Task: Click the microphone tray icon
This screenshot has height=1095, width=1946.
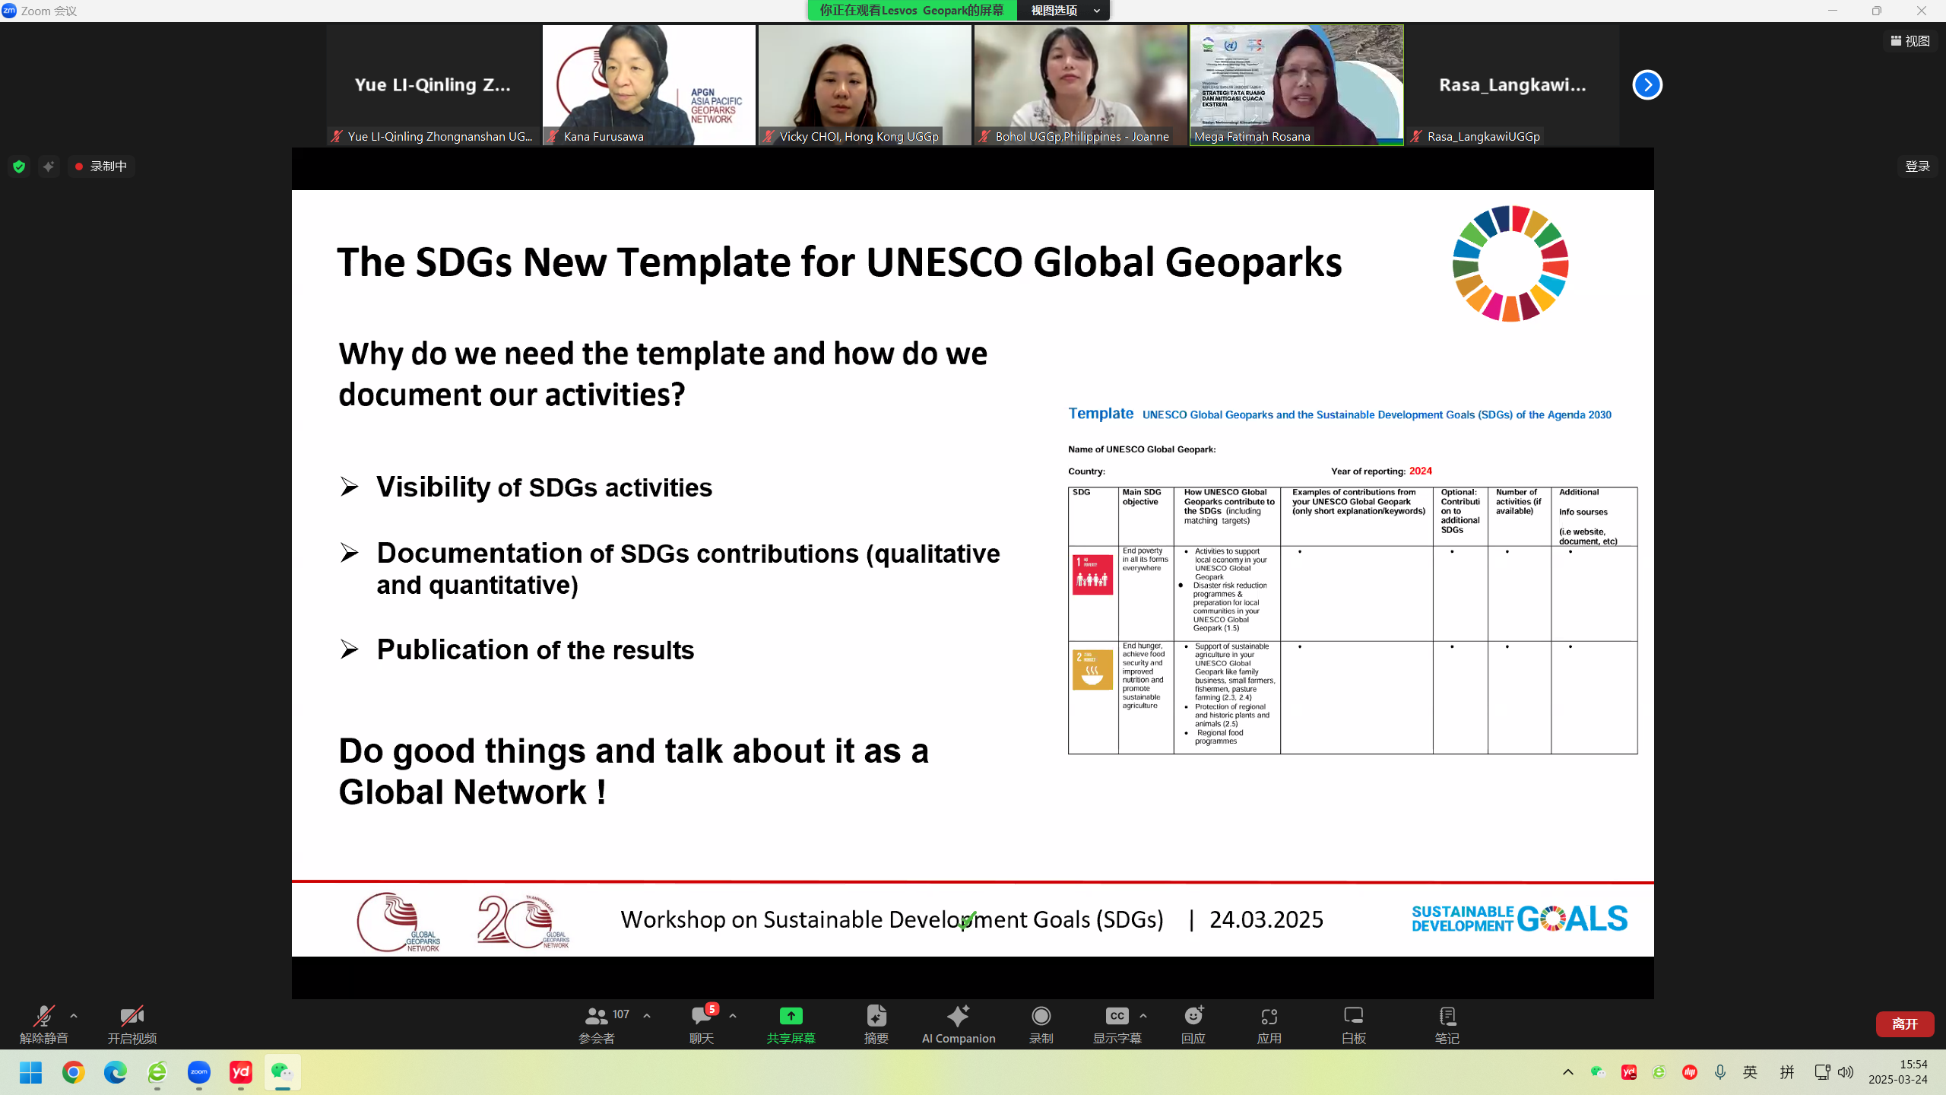Action: (1719, 1072)
